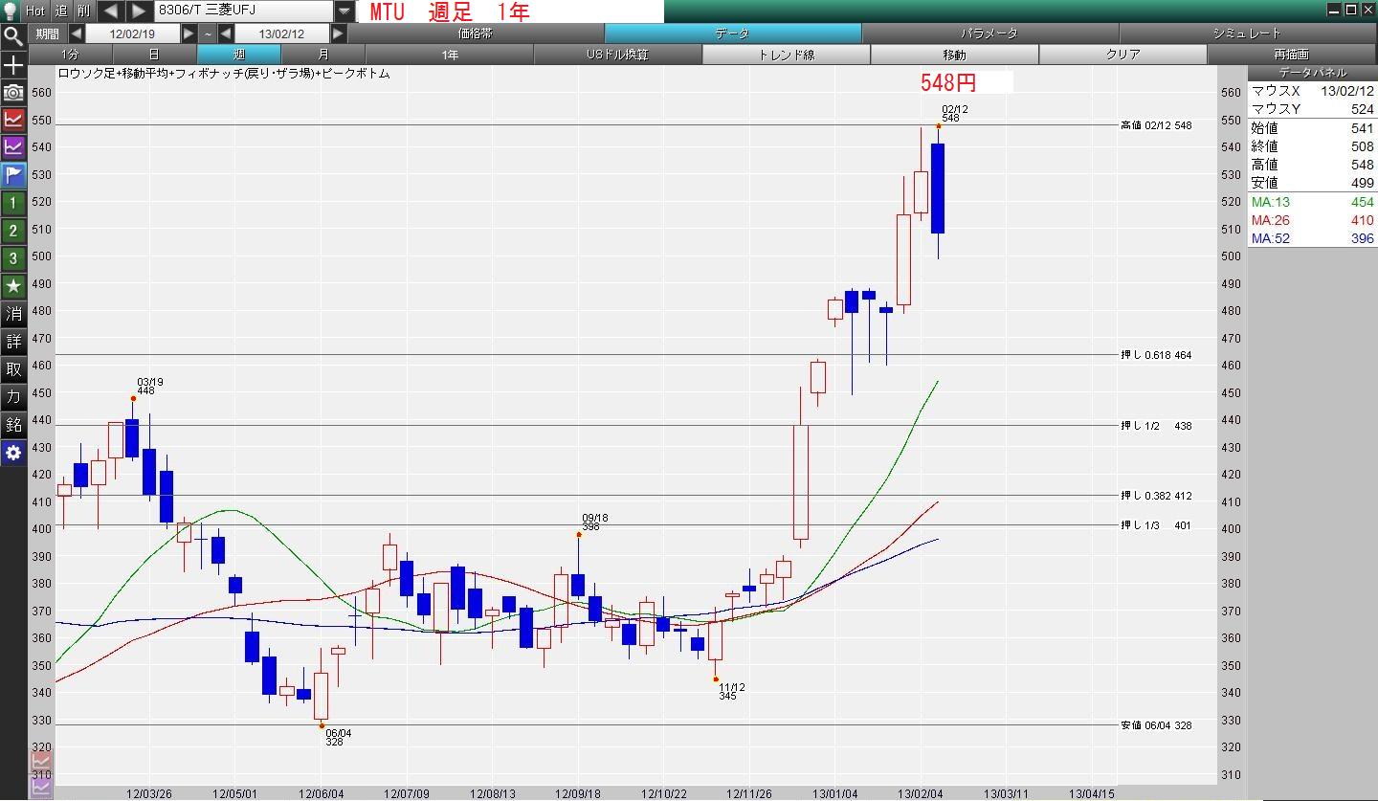Increase the end date 13/02/12
The width and height of the screenshot is (1378, 801).
tap(339, 33)
